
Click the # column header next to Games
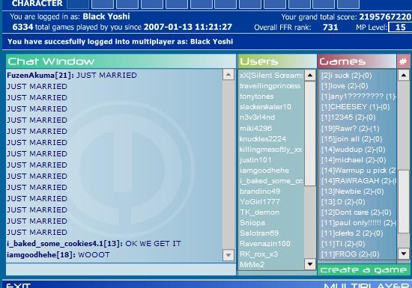[x=403, y=61]
